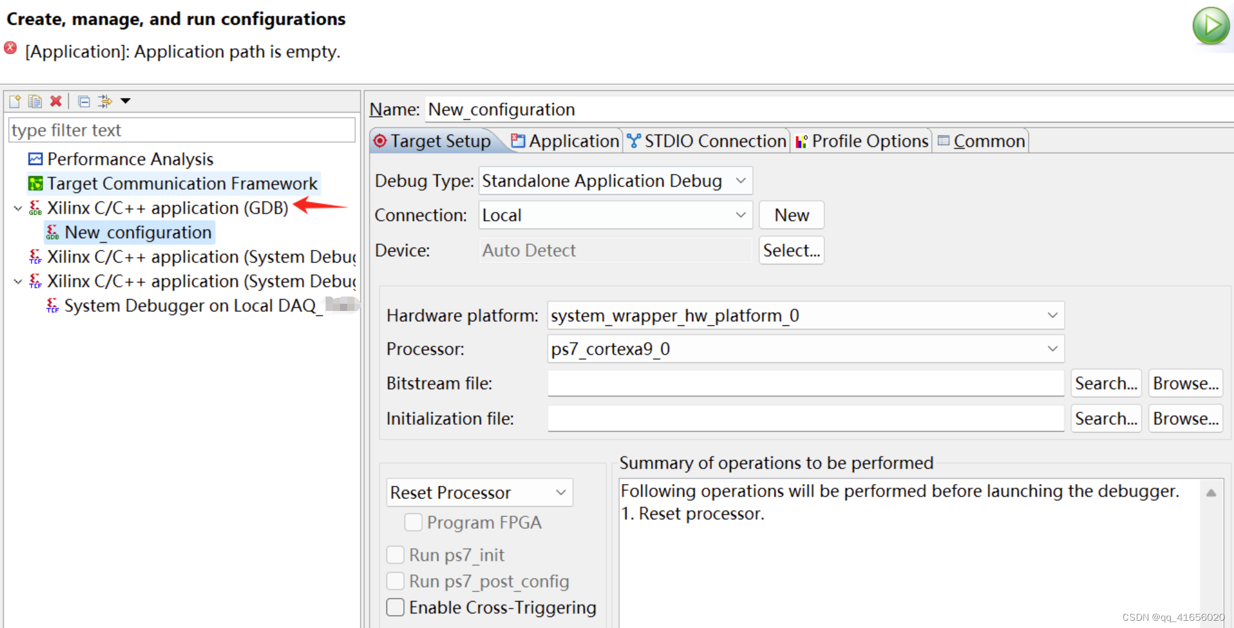The height and width of the screenshot is (628, 1234).
Task: Open the toolbar view menu arrow
Action: (x=125, y=101)
